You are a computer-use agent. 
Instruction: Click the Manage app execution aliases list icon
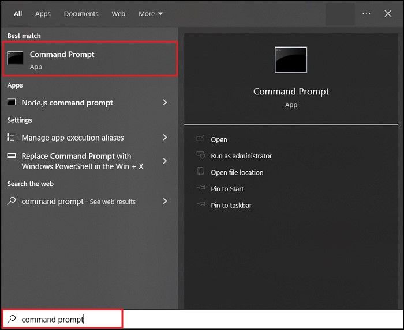tap(12, 137)
